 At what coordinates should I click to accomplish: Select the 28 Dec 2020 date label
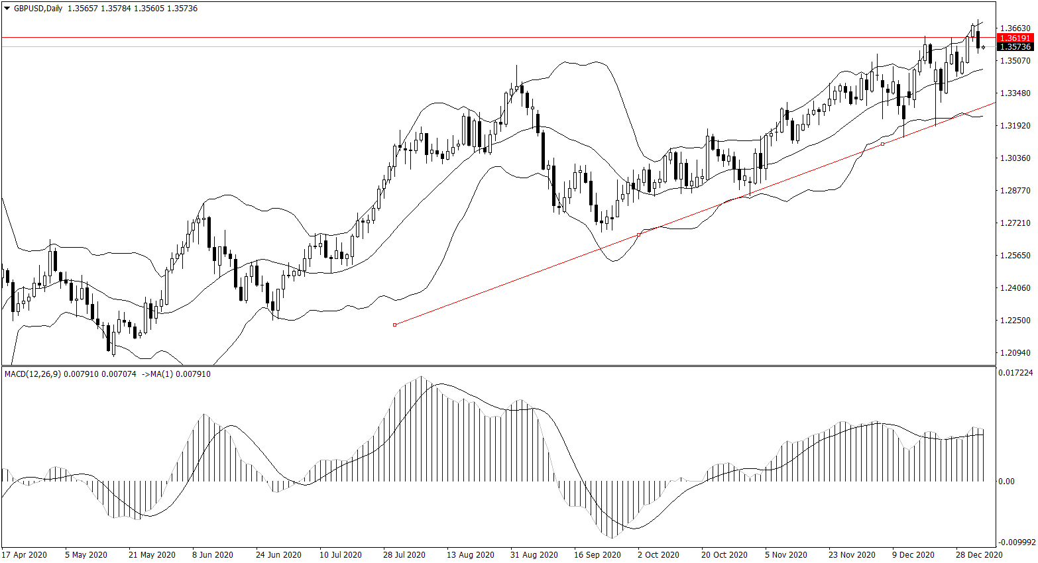pyautogui.click(x=978, y=554)
